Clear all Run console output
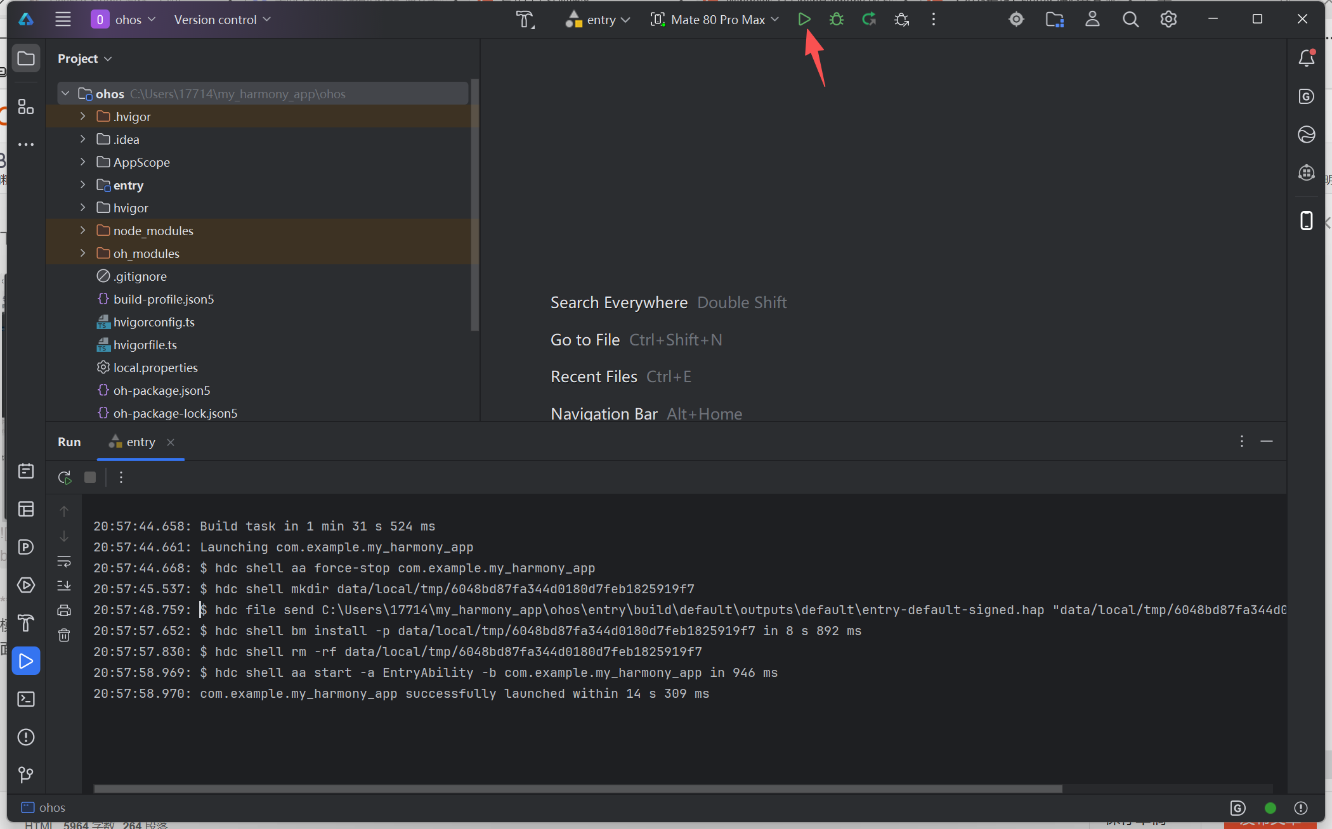The height and width of the screenshot is (829, 1332). click(64, 635)
